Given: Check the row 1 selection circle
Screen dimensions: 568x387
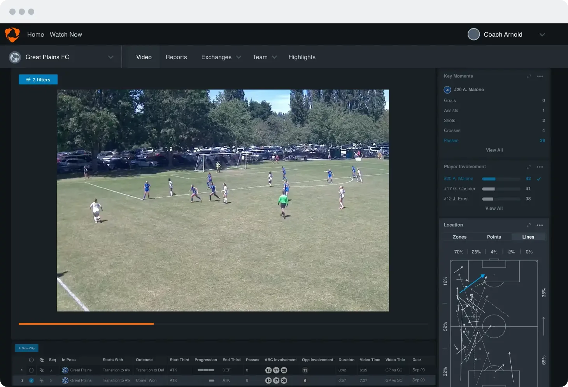Looking at the screenshot, I should [x=32, y=370].
